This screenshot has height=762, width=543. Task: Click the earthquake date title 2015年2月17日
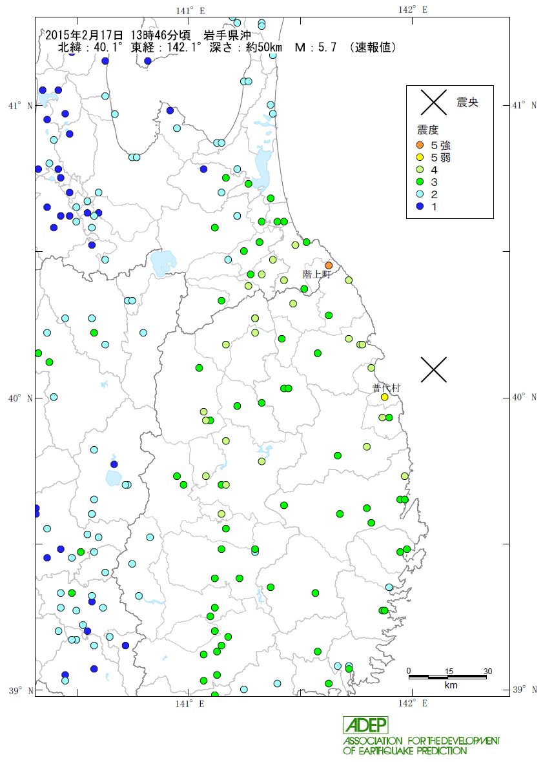[x=85, y=35]
